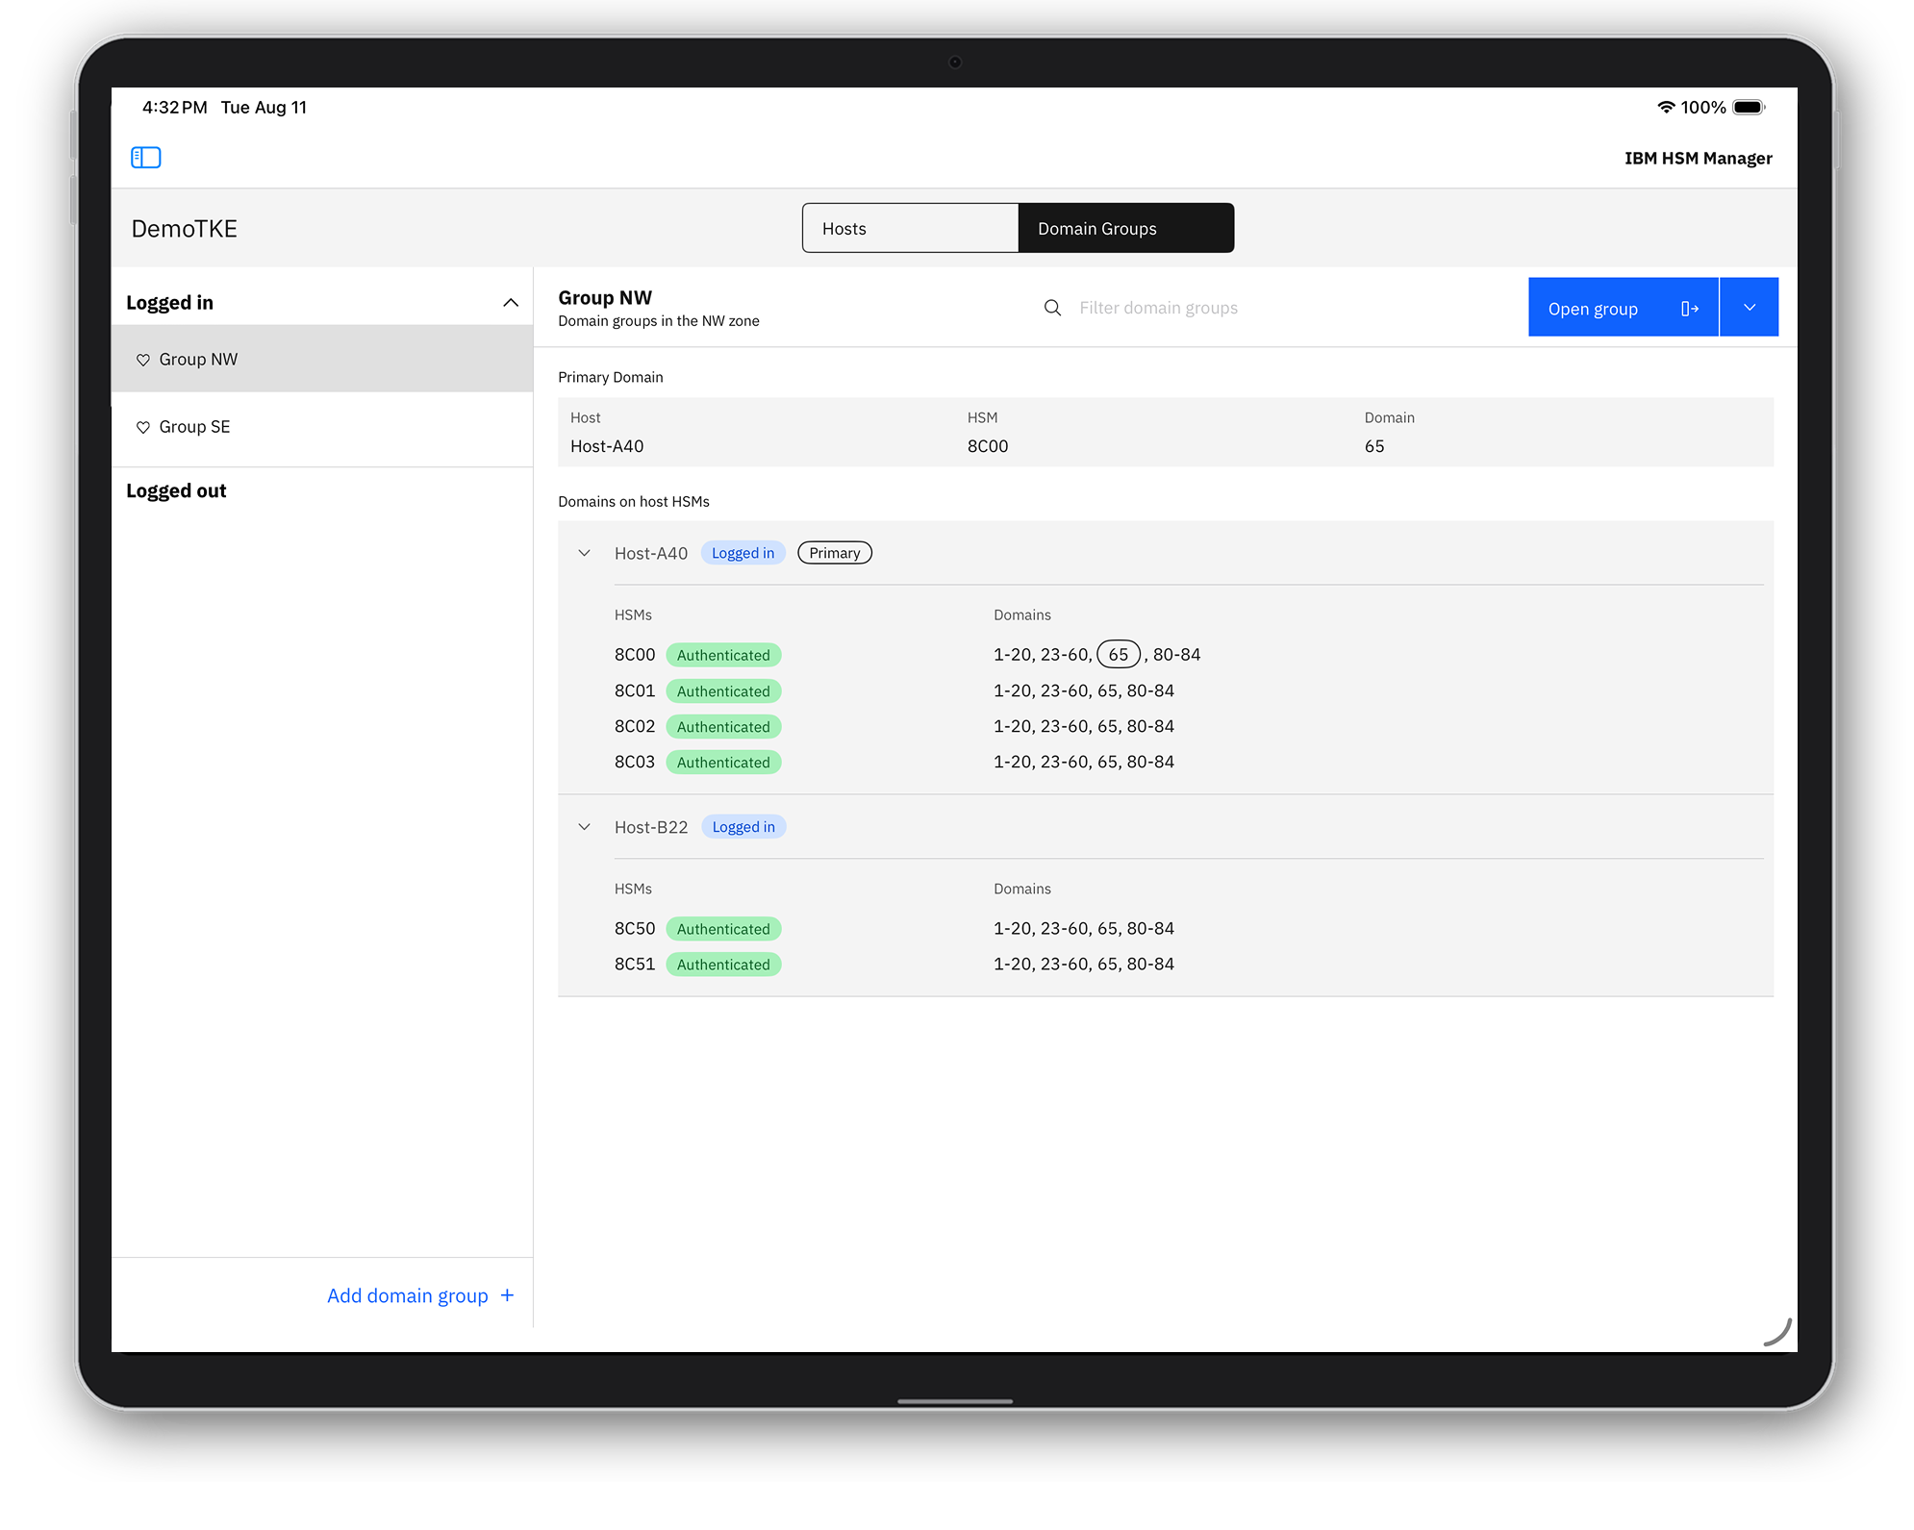The height and width of the screenshot is (1530, 1914).
Task: Select Group SE in the sidebar
Action: pyautogui.click(x=322, y=427)
